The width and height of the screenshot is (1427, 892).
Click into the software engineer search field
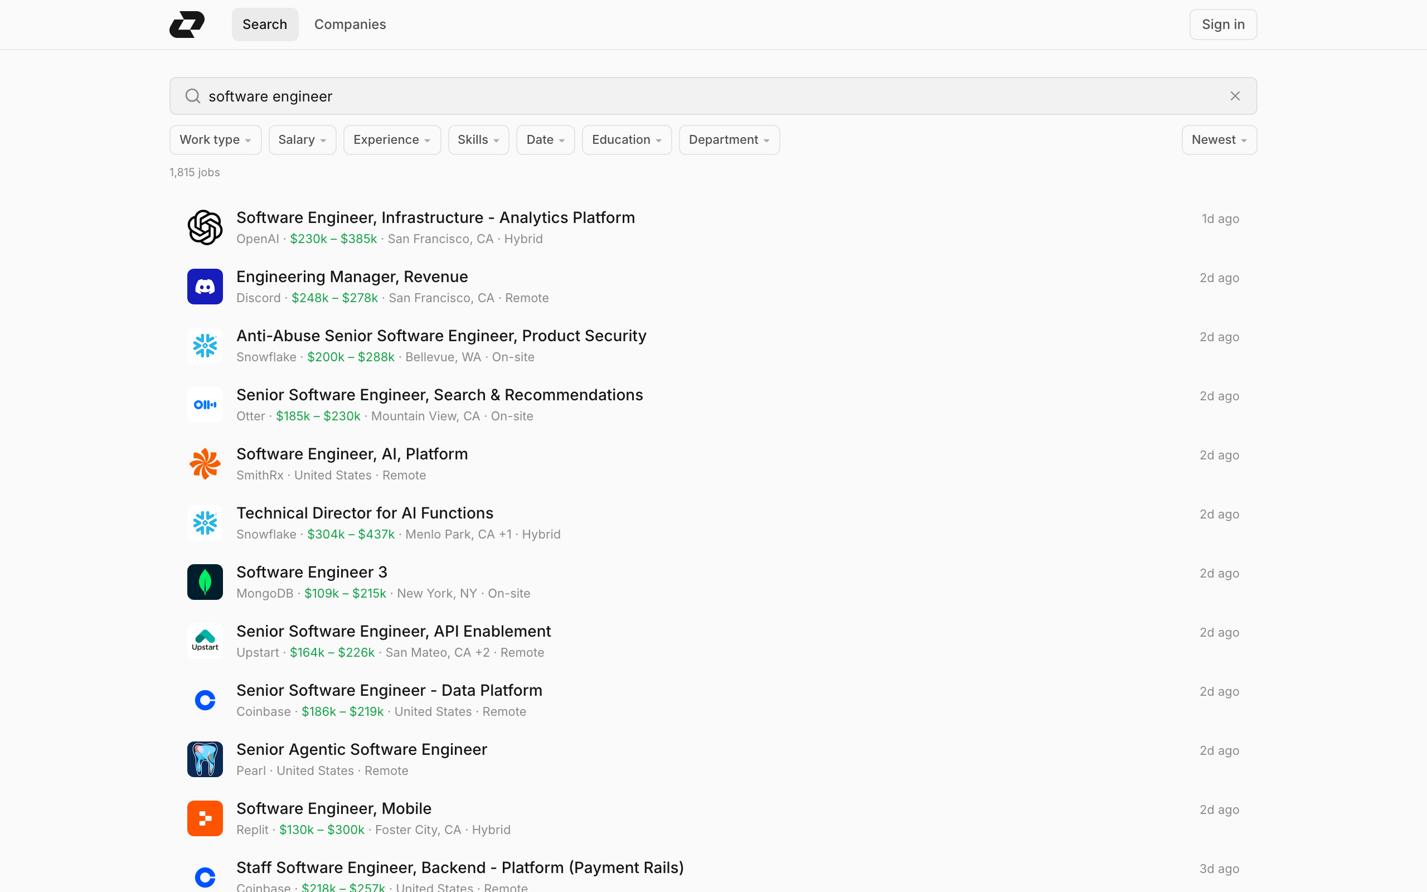[707, 96]
